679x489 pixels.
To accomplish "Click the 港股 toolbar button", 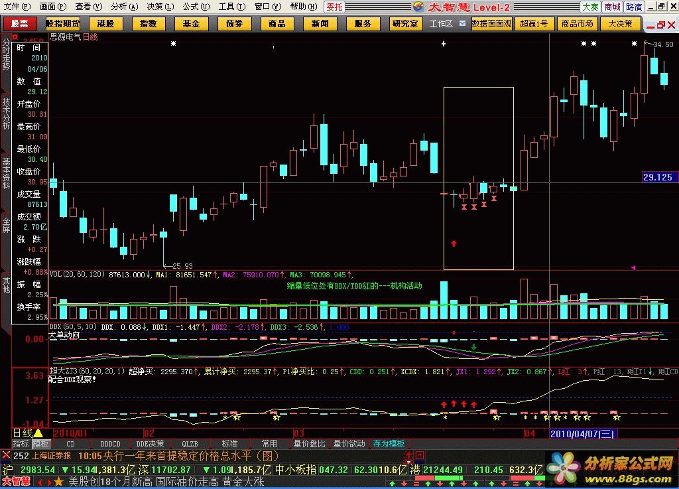I will point(105,23).
